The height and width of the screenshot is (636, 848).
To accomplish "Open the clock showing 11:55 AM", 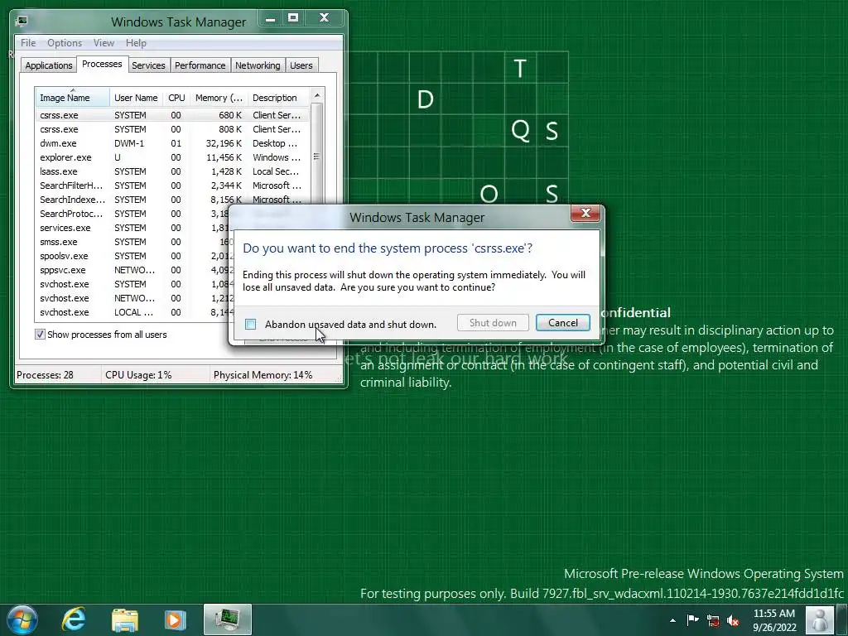I will pyautogui.click(x=774, y=619).
